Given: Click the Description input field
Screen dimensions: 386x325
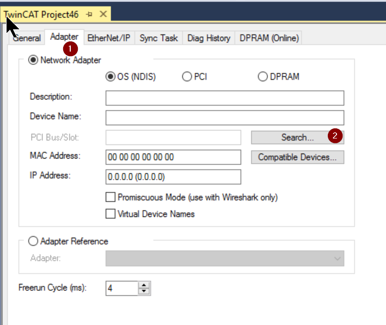Looking at the screenshot, I should [x=225, y=98].
